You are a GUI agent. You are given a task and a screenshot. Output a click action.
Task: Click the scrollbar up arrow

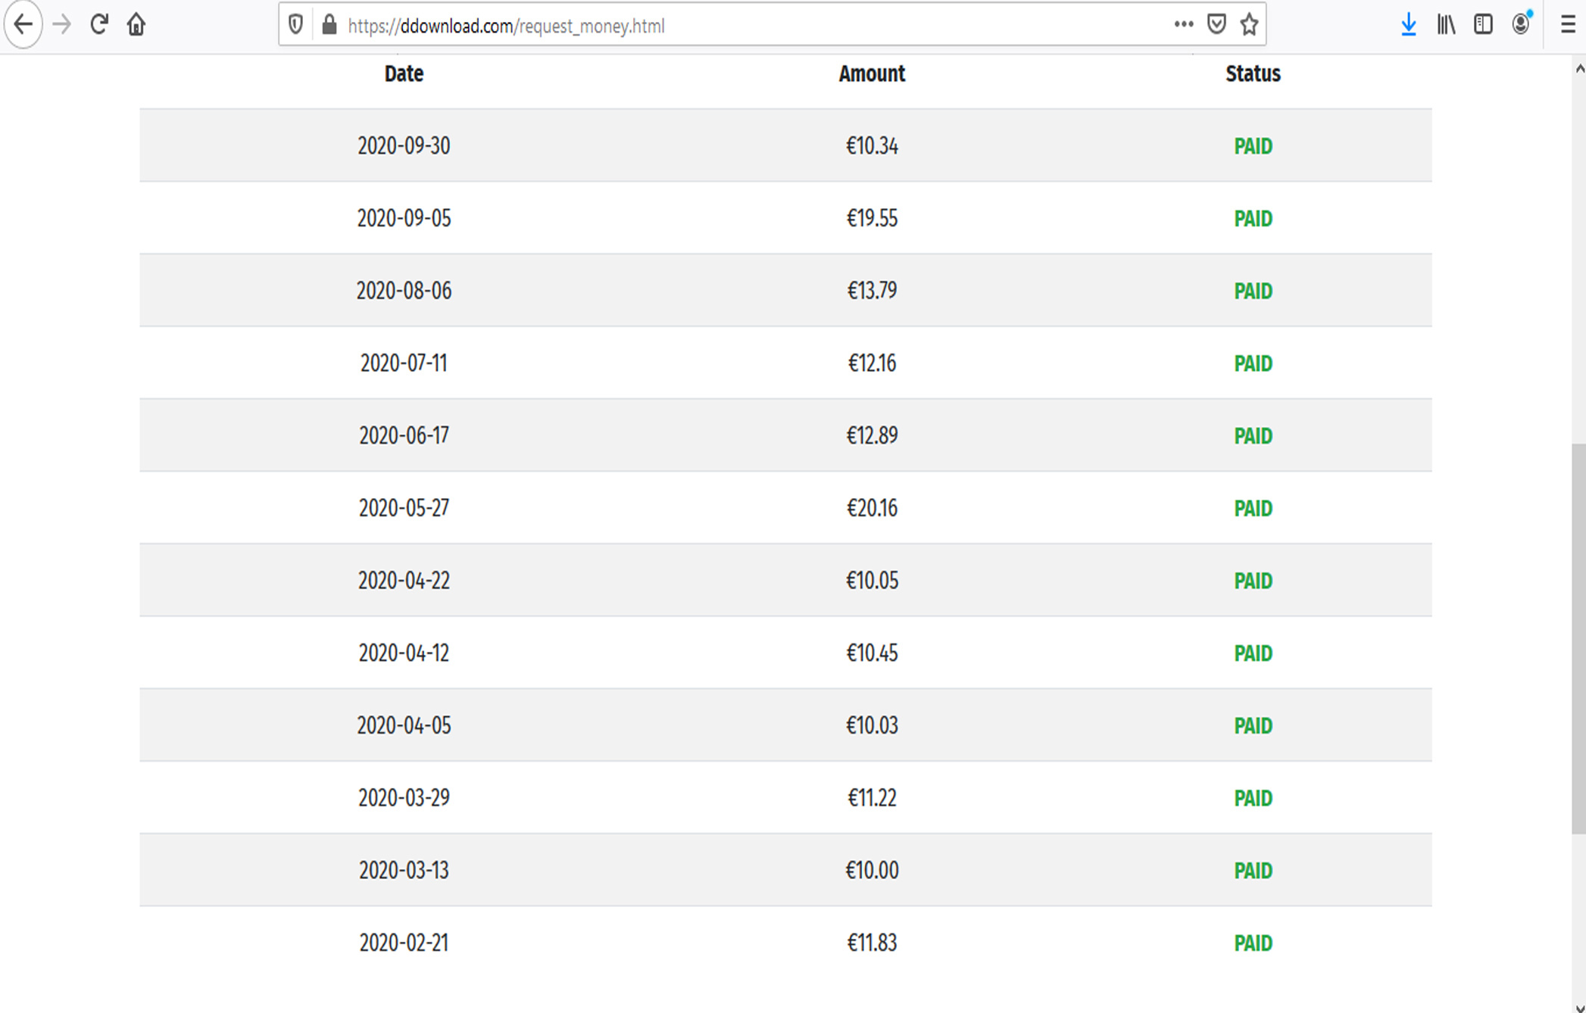(1579, 69)
